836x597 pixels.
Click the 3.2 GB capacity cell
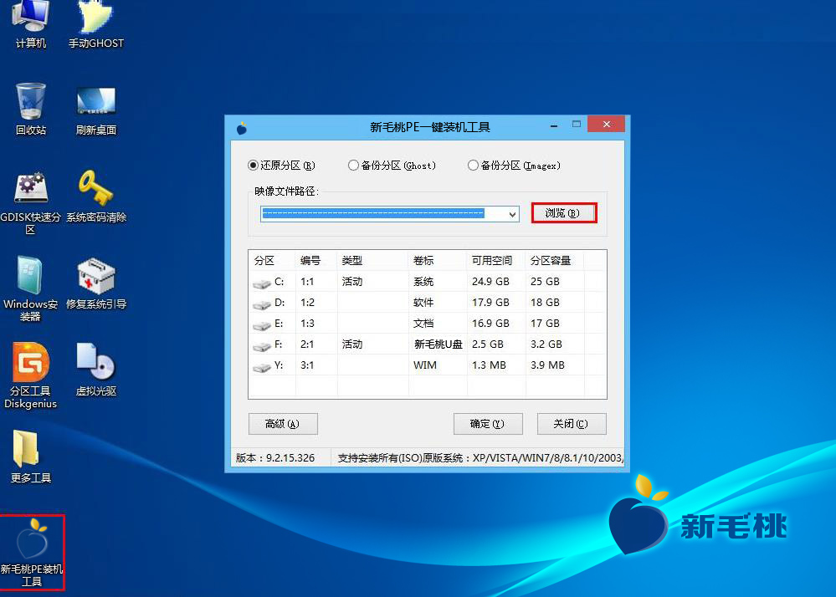(x=546, y=344)
